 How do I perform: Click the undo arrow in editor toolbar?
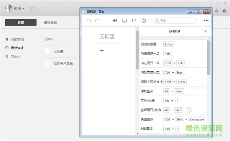click(x=89, y=21)
